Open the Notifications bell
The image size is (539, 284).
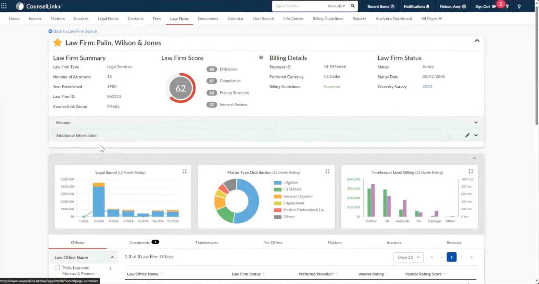click(417, 6)
